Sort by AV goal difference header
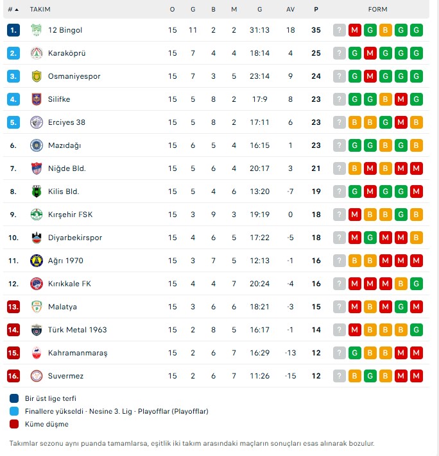Screen dimensions: 439x456 click(291, 10)
